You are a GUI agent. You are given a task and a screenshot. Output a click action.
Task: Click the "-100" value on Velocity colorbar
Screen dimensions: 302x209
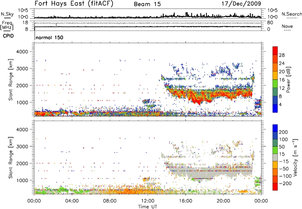[x=285, y=176]
